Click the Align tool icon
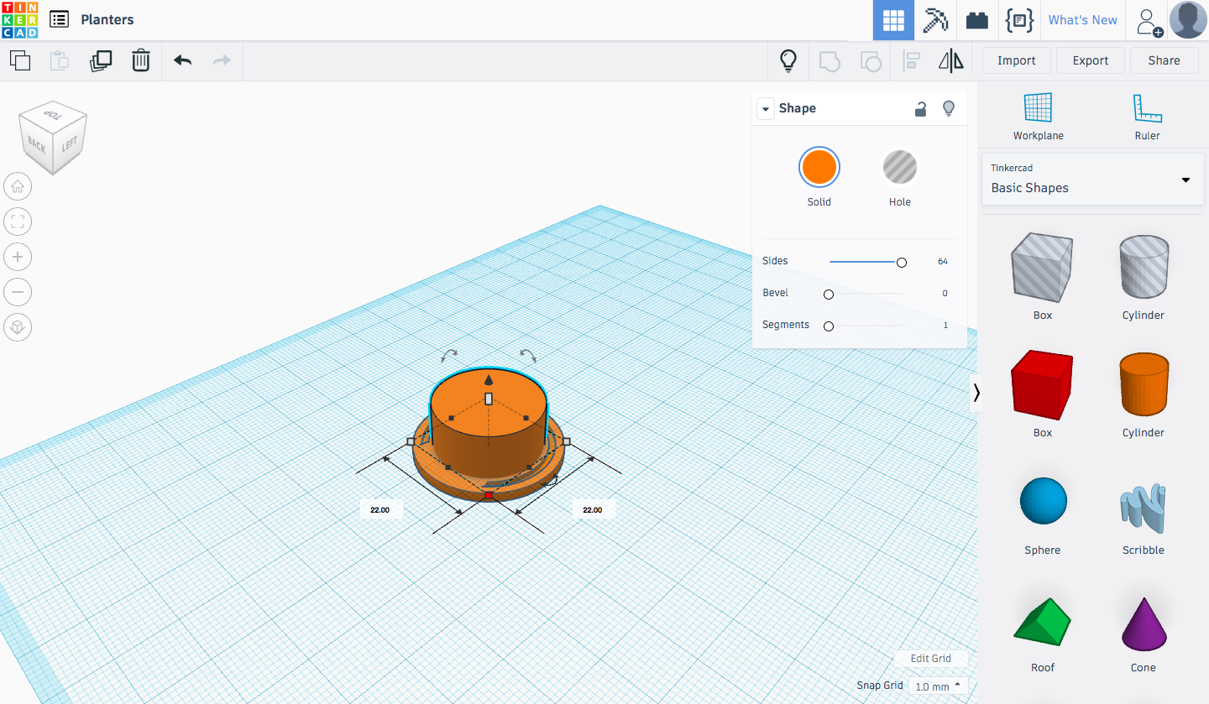The width and height of the screenshot is (1209, 704). 911,60
